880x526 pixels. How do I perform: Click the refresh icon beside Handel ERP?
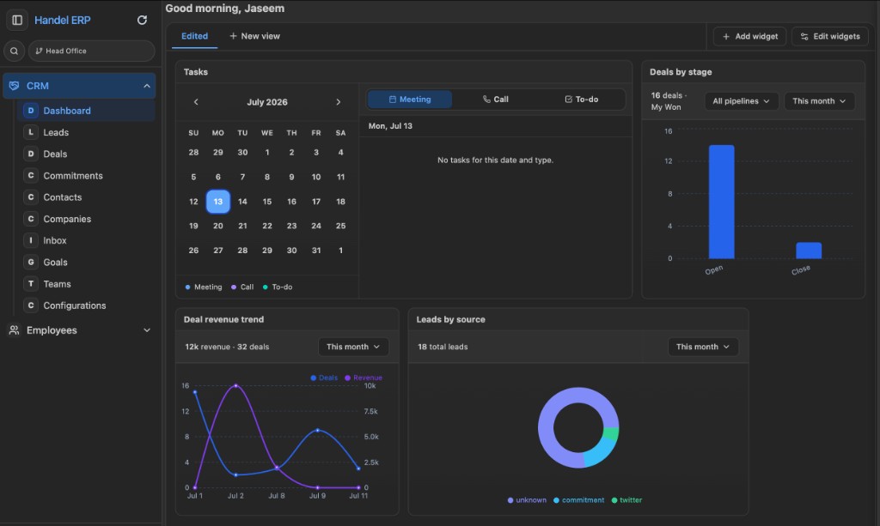pos(142,21)
